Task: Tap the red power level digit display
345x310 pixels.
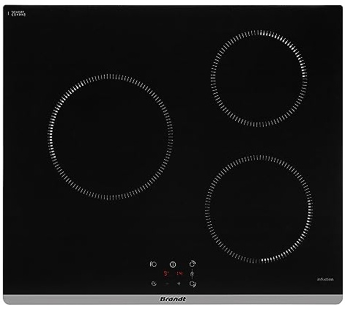Action: [166, 273]
